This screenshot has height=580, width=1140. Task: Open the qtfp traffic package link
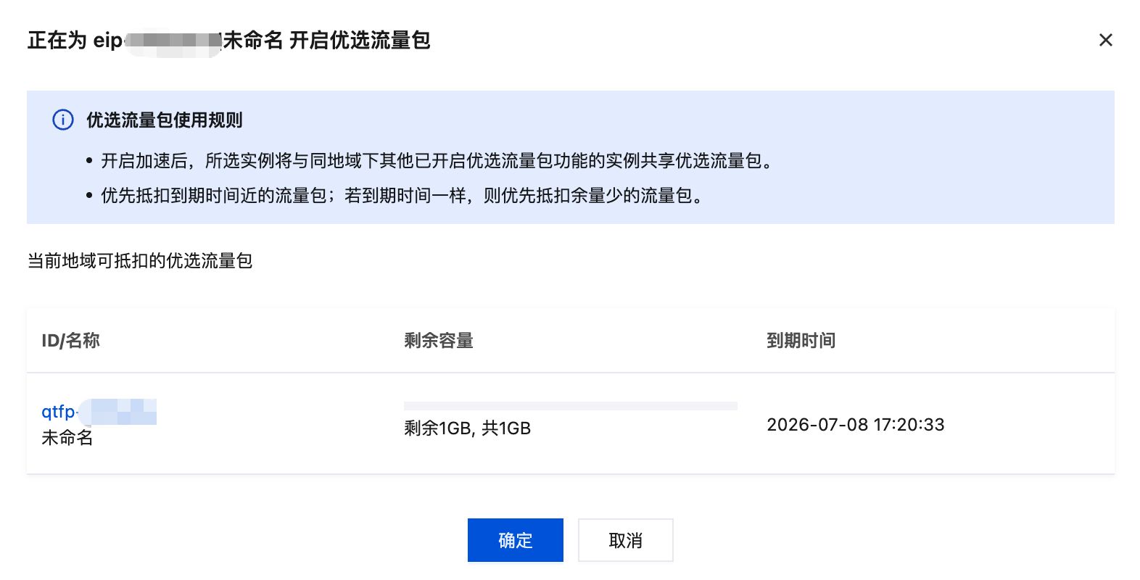[x=59, y=412]
